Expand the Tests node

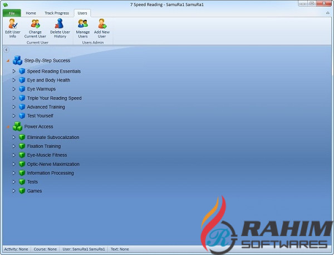point(14,182)
